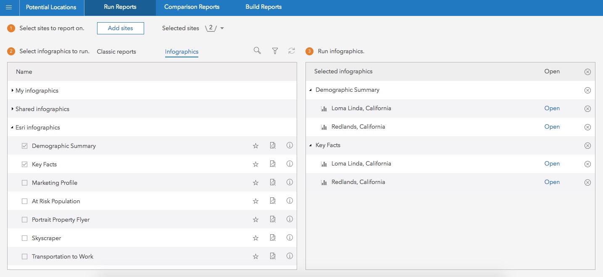Viewport: 603px width, 277px height.
Task: Expand the My infographics group
Action: tap(13, 91)
